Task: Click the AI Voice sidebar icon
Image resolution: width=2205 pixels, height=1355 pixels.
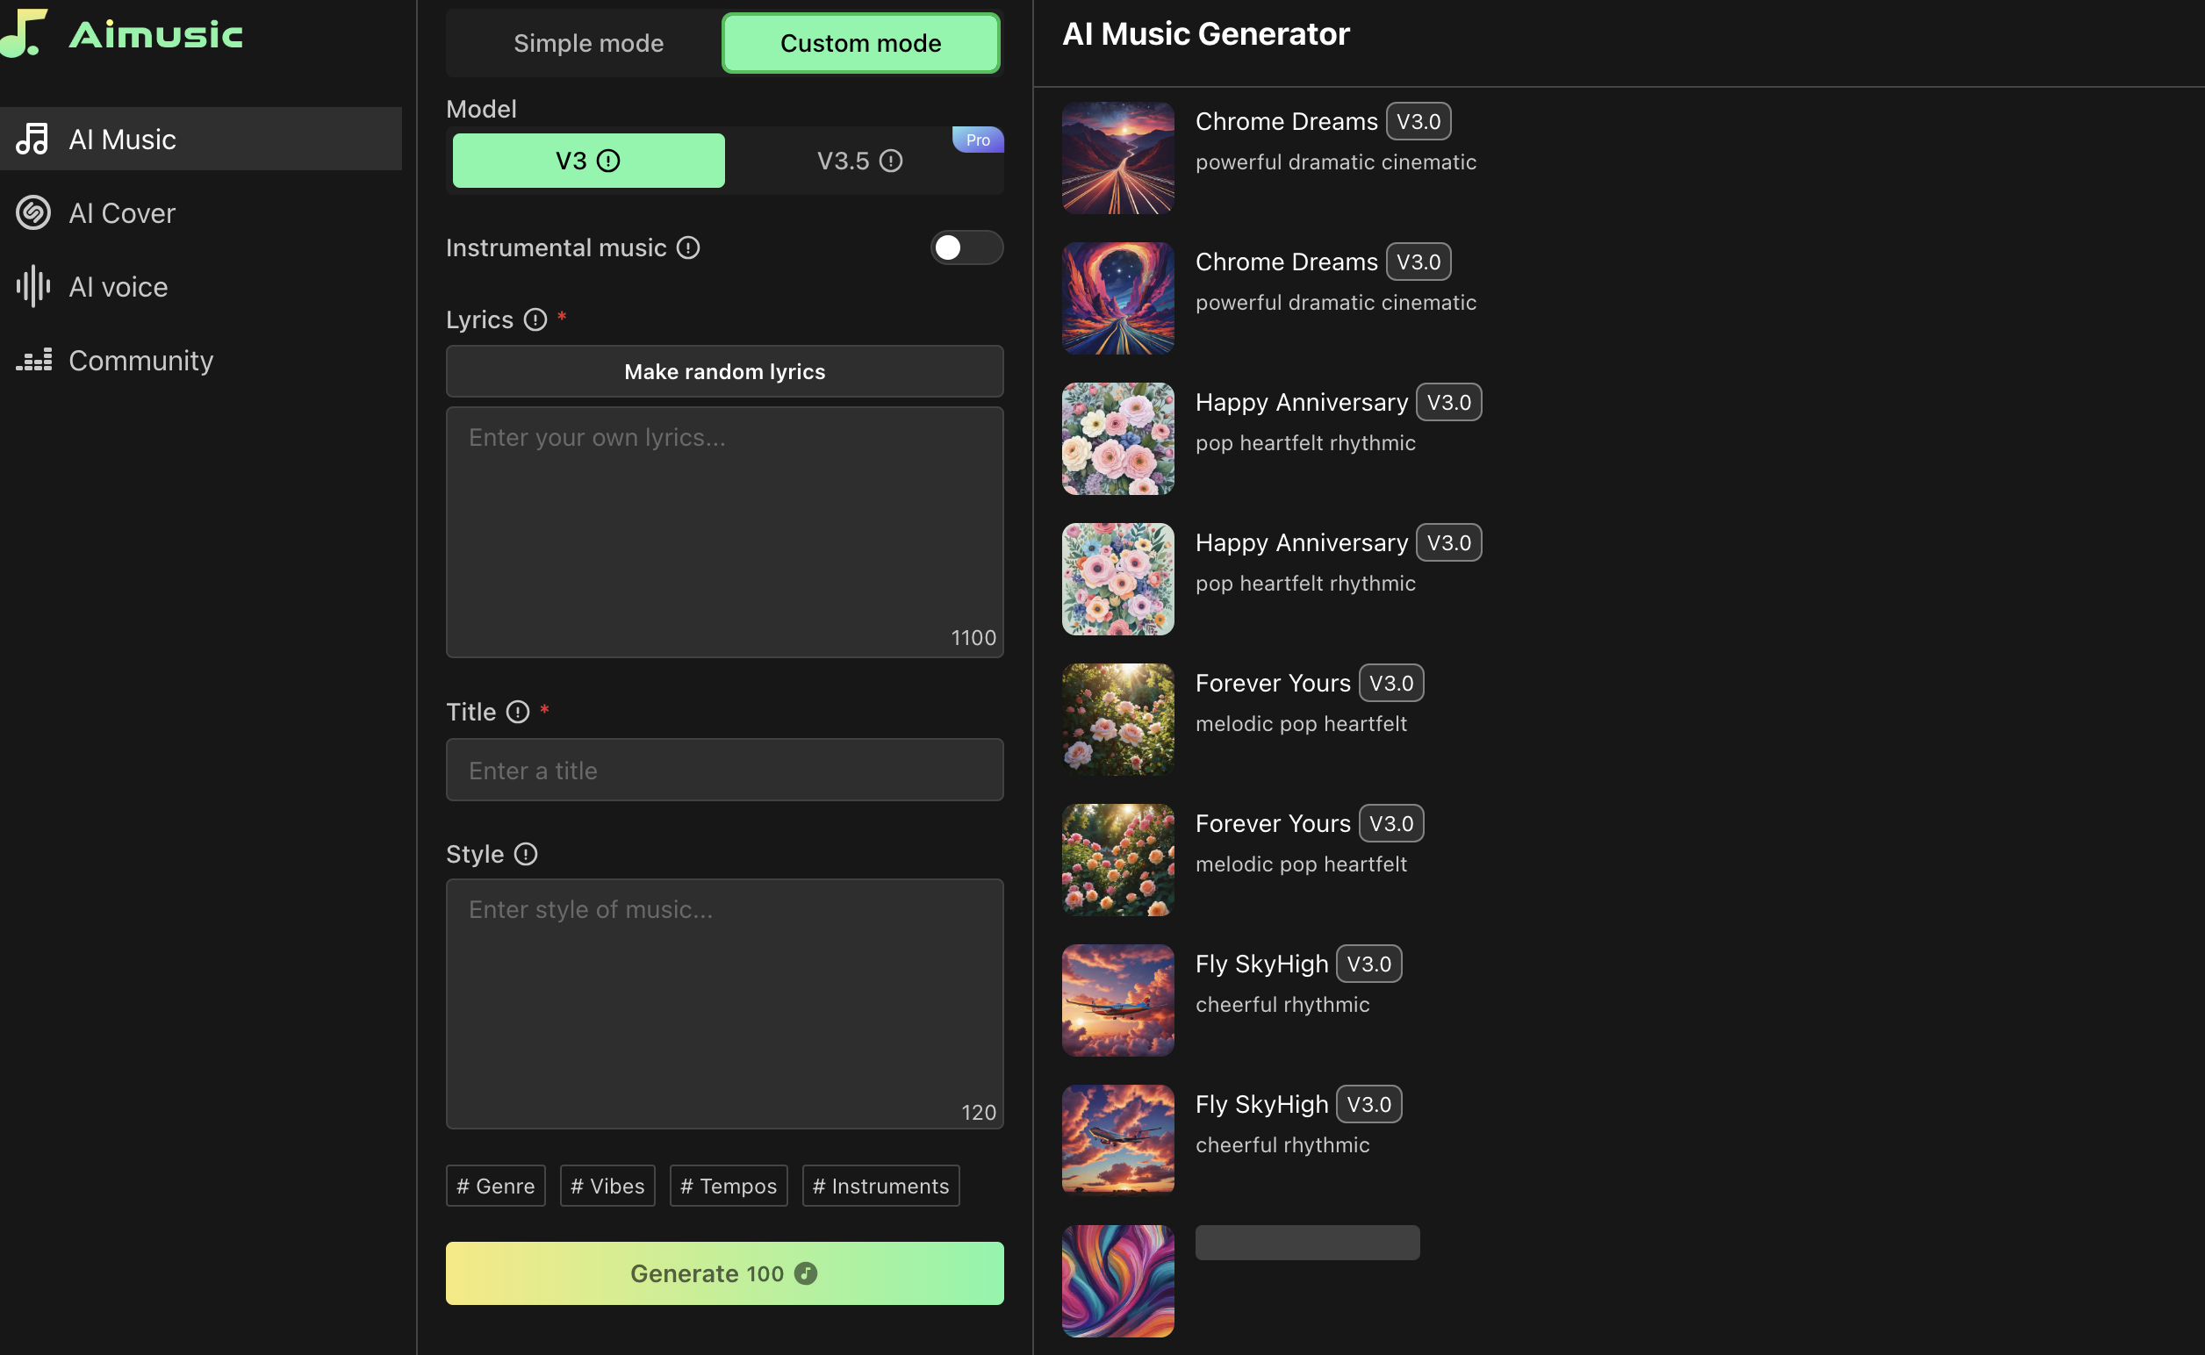Action: [32, 285]
